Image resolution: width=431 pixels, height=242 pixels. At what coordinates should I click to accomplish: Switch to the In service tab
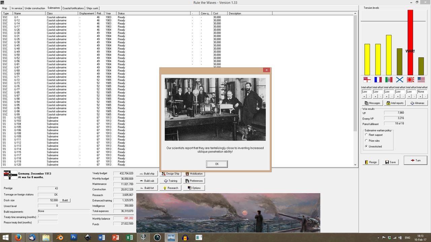tap(16, 8)
